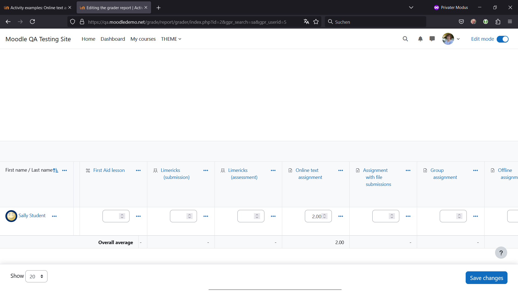Open Limericks (assessment) grade cell actions
Viewport: 518px width, 291px height.
[273, 216]
